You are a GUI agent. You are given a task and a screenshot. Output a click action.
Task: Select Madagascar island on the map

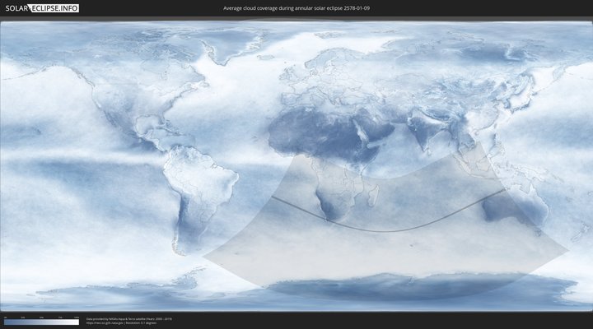coord(371,197)
